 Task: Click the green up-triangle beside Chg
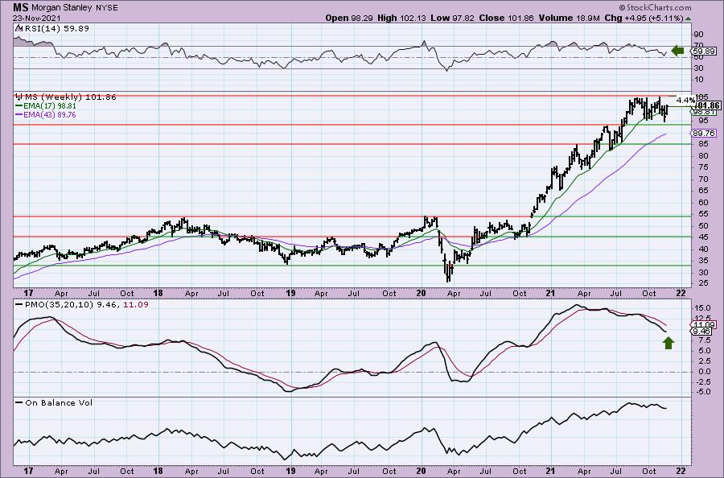coord(688,19)
